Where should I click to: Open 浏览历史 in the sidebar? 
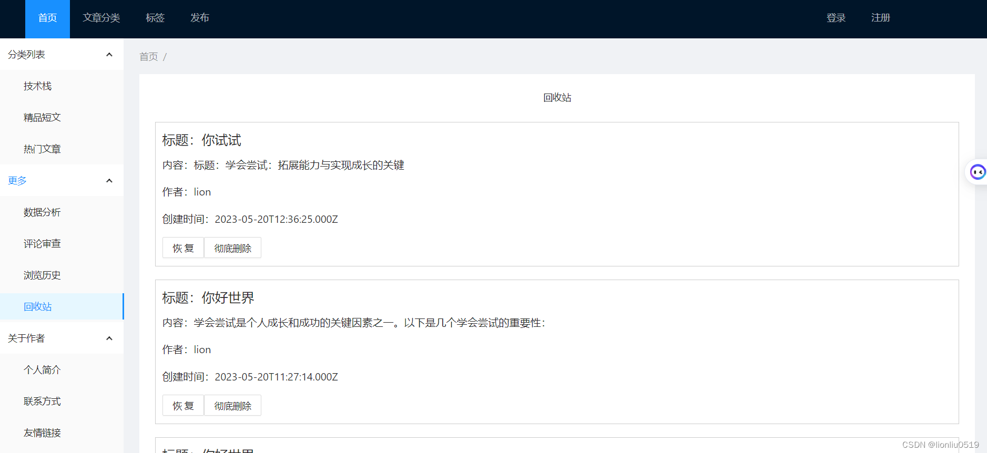pyautogui.click(x=62, y=275)
